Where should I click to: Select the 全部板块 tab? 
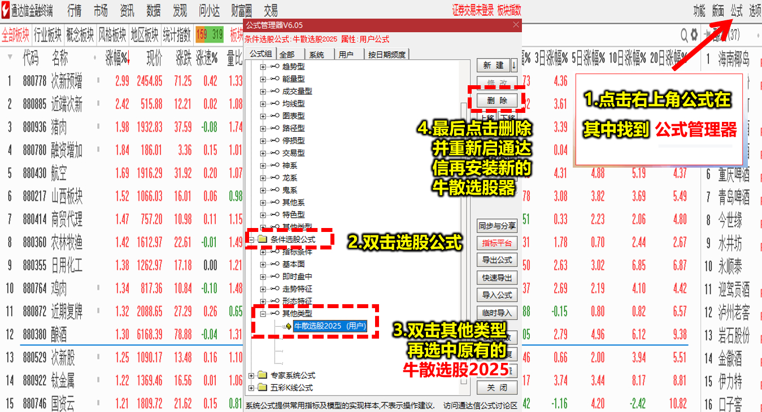tap(16, 35)
